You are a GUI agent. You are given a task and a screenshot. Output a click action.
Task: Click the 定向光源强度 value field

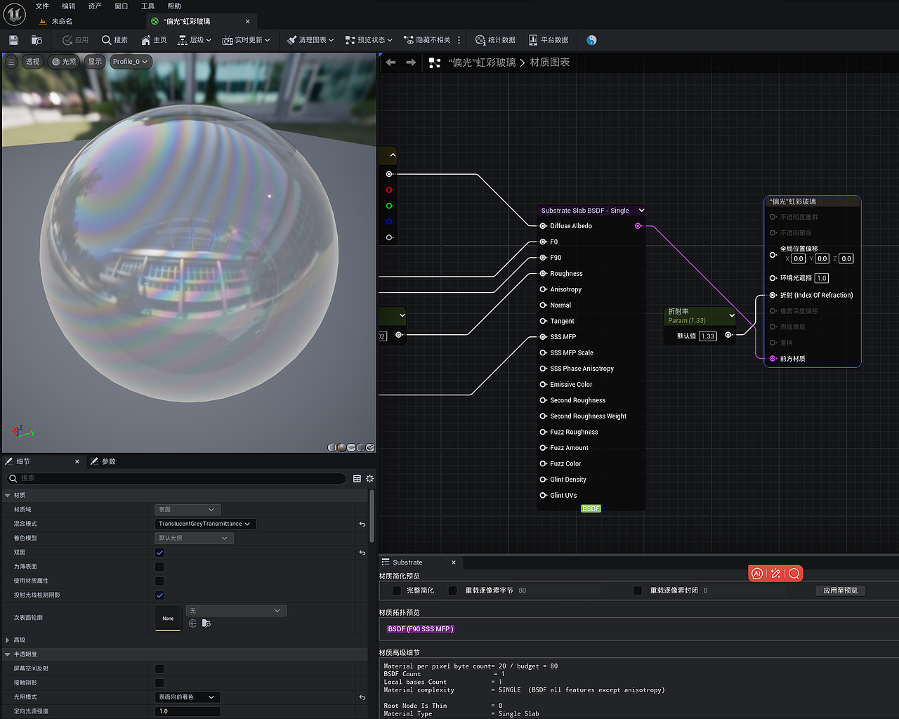click(x=188, y=711)
